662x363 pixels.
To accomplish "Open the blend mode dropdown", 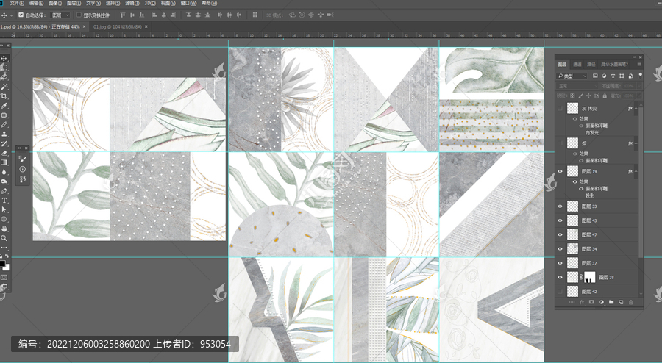I will click(x=577, y=86).
